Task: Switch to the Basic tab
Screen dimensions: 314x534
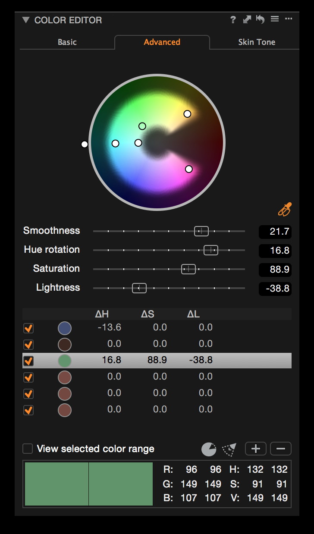Action: 67,42
